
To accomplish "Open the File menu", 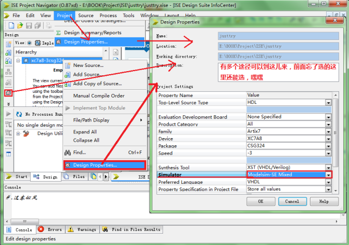I will pyautogui.click(x=16, y=15).
